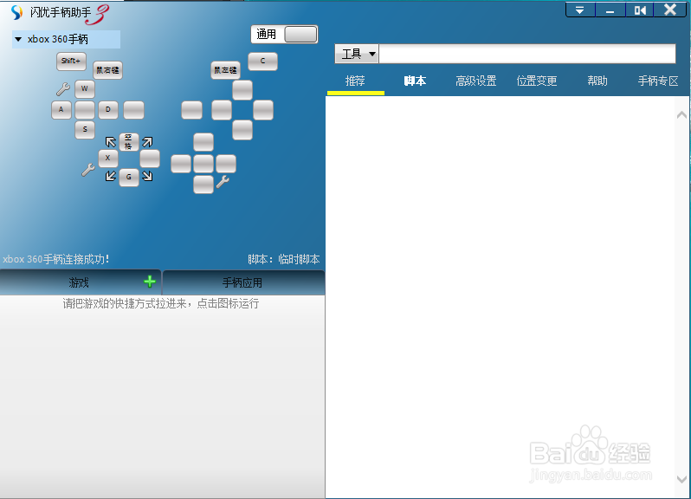Viewport: 691px width, 499px height.
Task: Select the 游戏 tab
Action: (x=81, y=282)
